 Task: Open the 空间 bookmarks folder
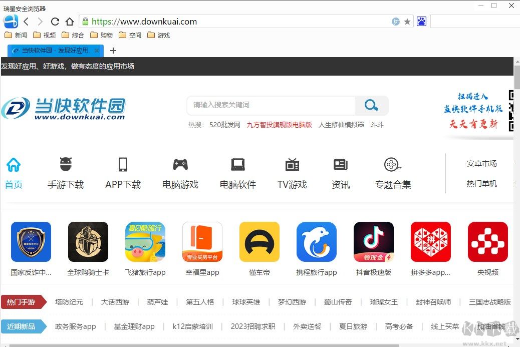pos(130,35)
